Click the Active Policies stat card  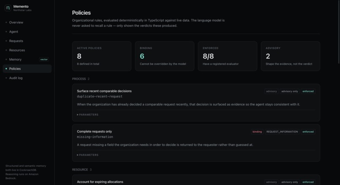[x=102, y=56]
